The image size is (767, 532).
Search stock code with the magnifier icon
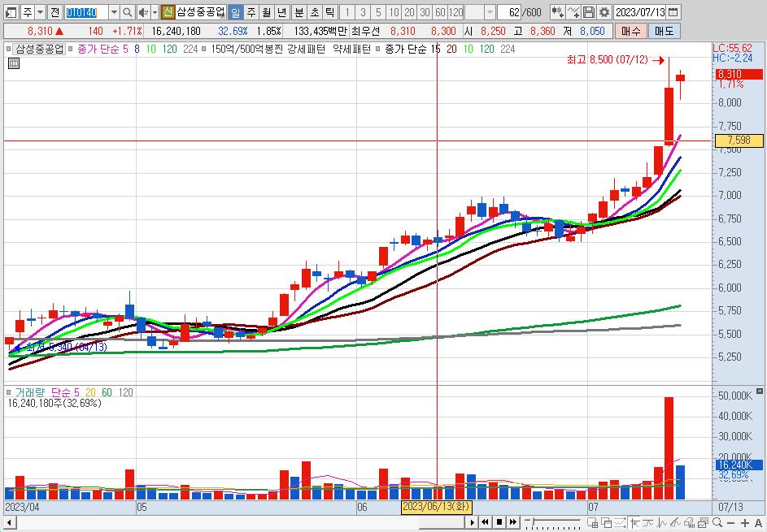(x=127, y=12)
